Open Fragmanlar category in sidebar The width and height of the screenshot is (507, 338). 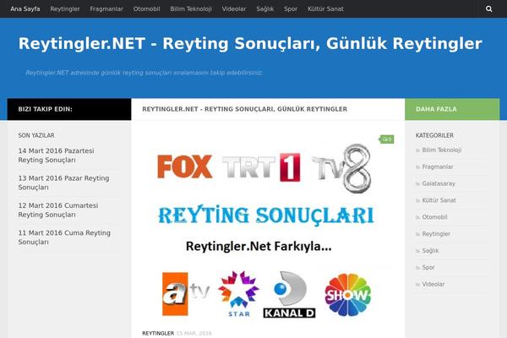coord(438,167)
